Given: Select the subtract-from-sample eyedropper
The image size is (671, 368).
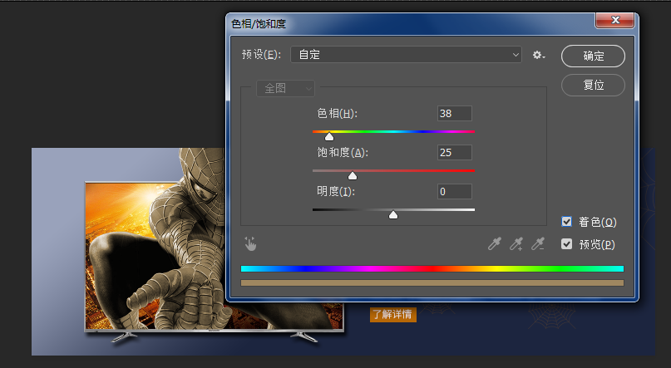Looking at the screenshot, I should coord(537,244).
